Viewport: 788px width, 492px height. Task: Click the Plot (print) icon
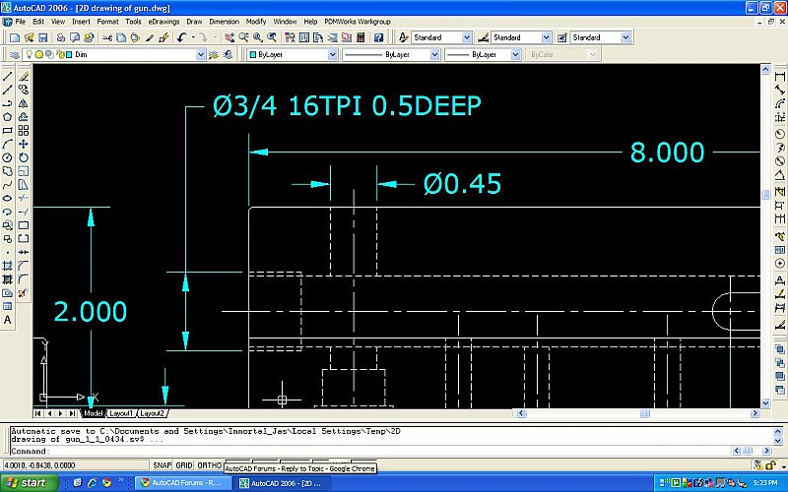[61, 37]
